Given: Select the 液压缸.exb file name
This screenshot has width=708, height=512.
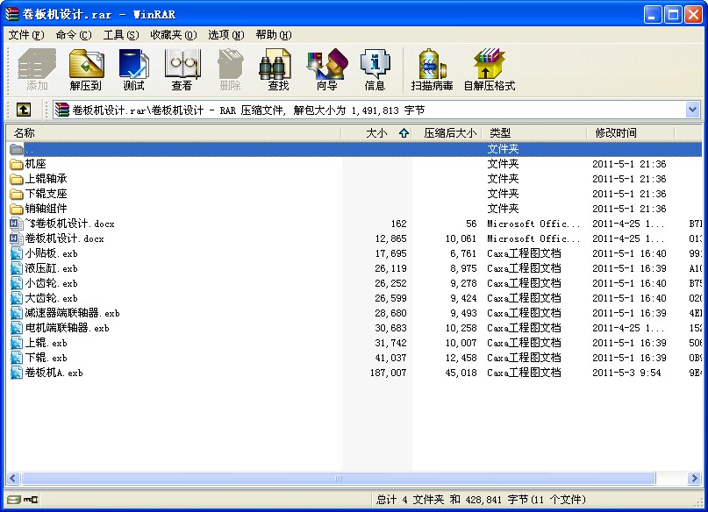Looking at the screenshot, I should coord(52,268).
